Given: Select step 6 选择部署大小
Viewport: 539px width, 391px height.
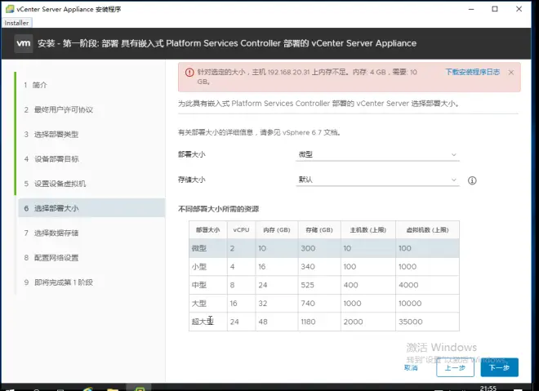Looking at the screenshot, I should [91, 208].
